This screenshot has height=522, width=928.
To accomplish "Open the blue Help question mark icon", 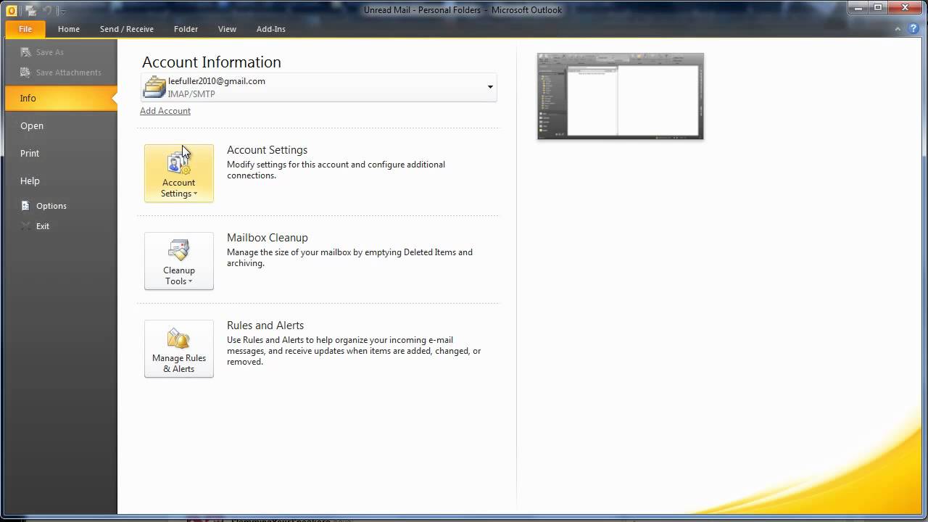I will click(x=913, y=29).
